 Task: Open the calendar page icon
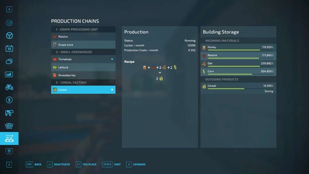pyautogui.click(x=9, y=48)
